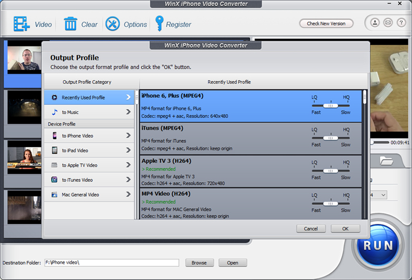The image size is (412, 280).
Task: Click the to Music note icon
Action: pos(55,112)
